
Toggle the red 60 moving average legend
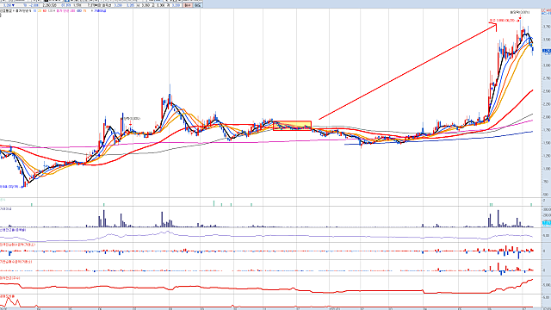45,11
